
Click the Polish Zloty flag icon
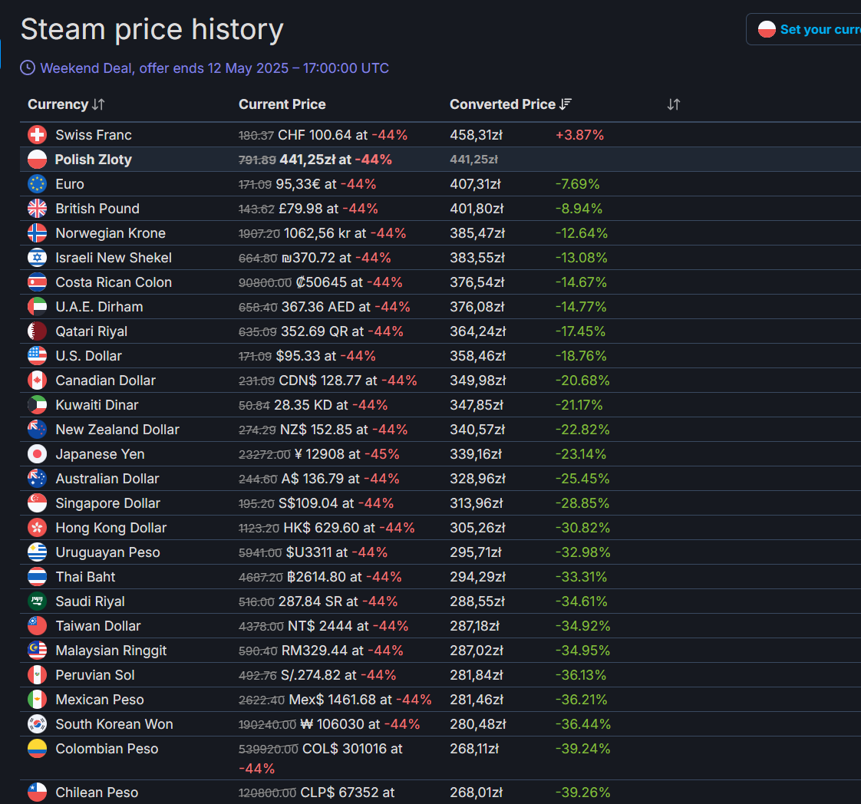38,159
